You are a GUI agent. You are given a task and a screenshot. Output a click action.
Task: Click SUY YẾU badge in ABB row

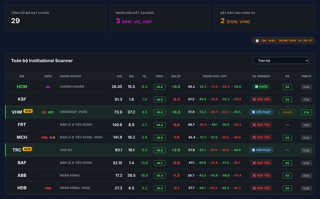coord(261,175)
